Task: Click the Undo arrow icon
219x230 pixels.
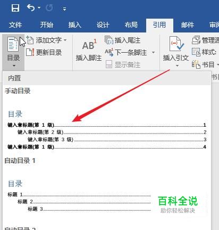Action: (x=31, y=8)
